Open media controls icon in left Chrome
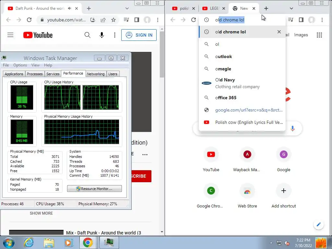The height and width of the screenshot is (249, 332). click(x=126, y=20)
